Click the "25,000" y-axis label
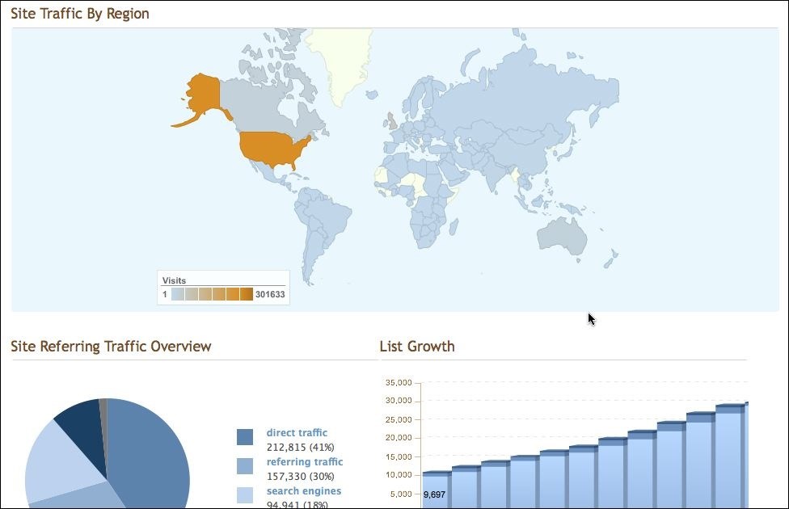Image resolution: width=789 pixels, height=509 pixels. point(399,419)
